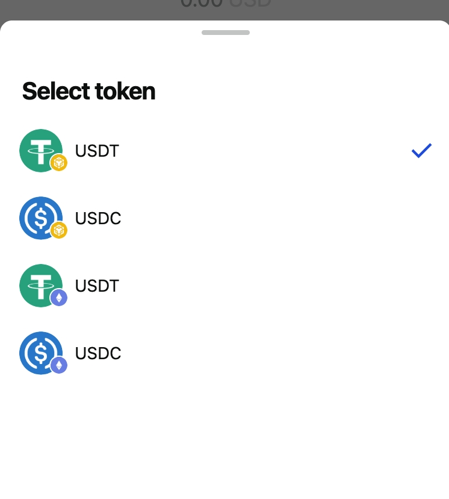
Task: Click the "Select token" heading
Action: (x=88, y=92)
